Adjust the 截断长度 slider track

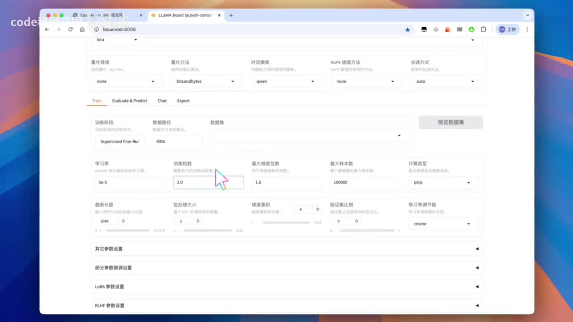127,230
